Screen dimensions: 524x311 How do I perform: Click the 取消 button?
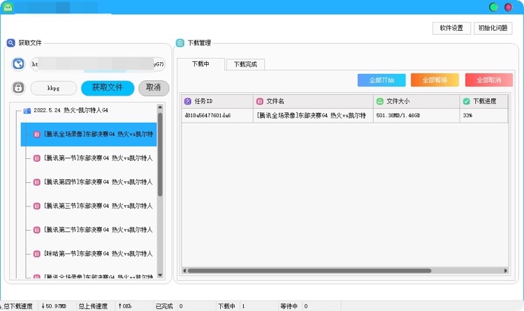(x=154, y=88)
